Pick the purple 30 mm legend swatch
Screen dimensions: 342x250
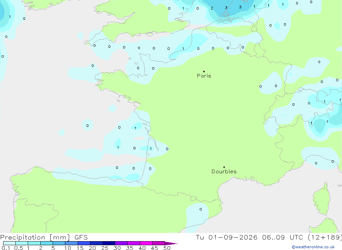point(121,243)
